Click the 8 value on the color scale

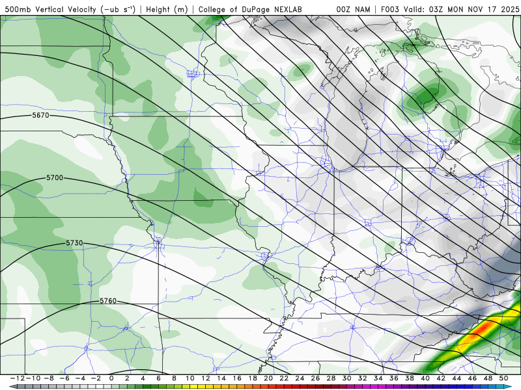pos(174,378)
